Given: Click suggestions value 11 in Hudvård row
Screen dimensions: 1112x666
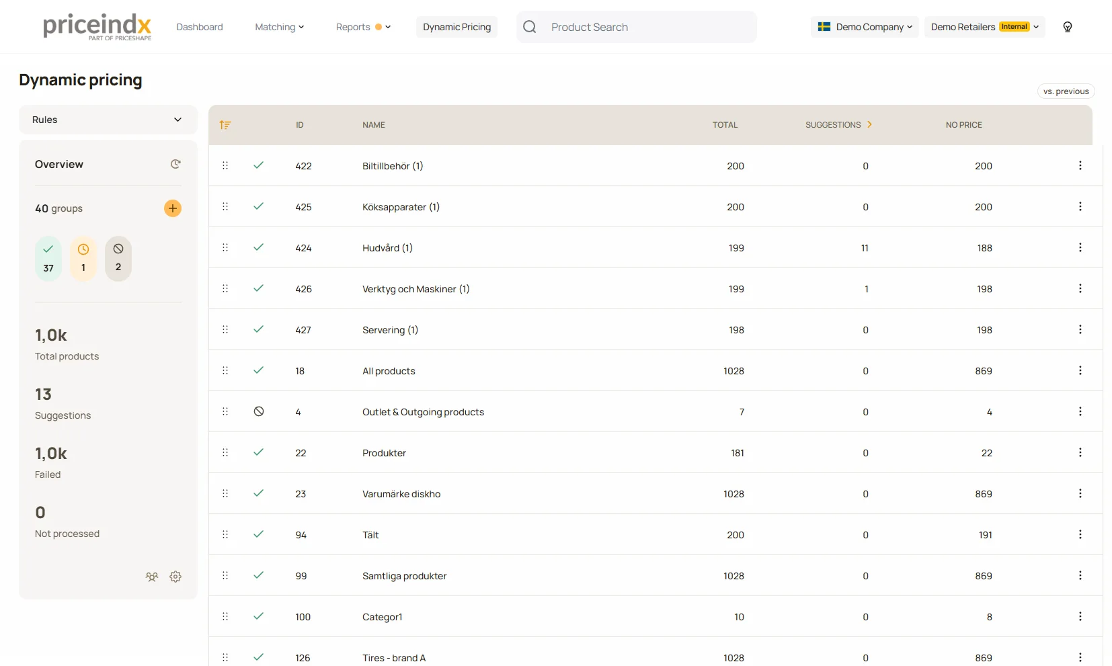Looking at the screenshot, I should coord(865,248).
